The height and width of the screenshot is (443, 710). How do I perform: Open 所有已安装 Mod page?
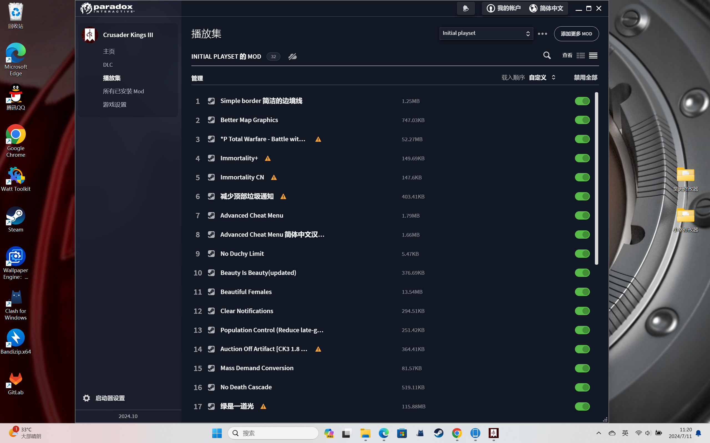click(123, 91)
